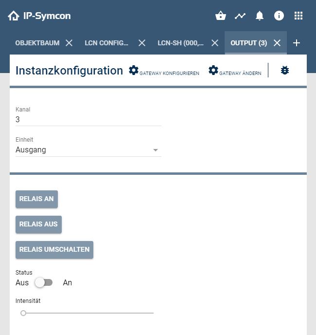Close the LCN-SH tab
The width and height of the screenshot is (316, 335).
click(x=215, y=43)
